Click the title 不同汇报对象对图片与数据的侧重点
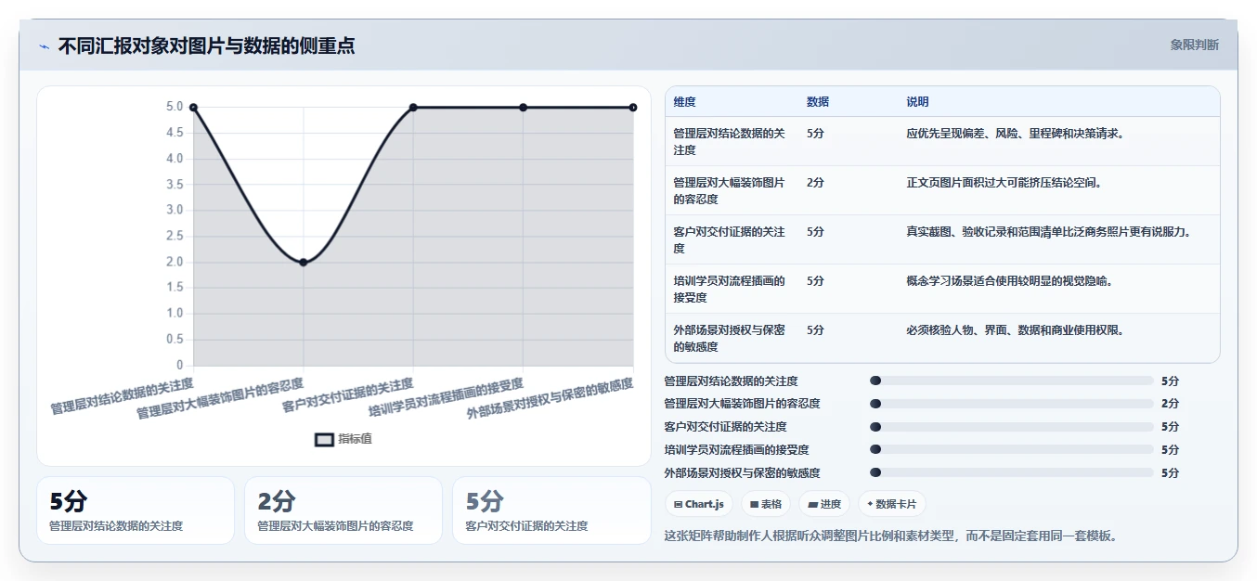This screenshot has height=581, width=1257. click(206, 45)
